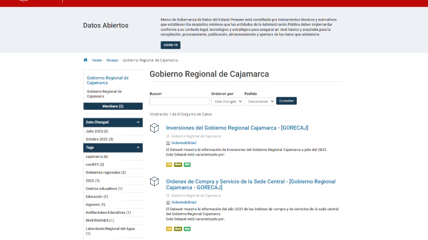
Task: Open Inversiones del Gobierno Regional Cajamarca dataset
Action: [x=237, y=128]
